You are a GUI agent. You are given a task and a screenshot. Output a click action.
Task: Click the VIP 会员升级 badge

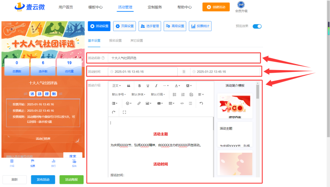(x=241, y=7)
